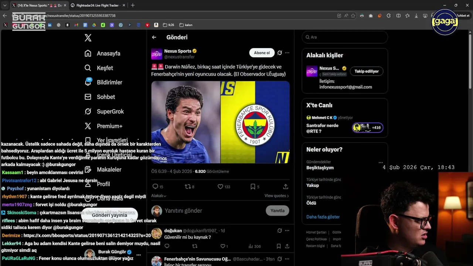473x266 pixels.
Task: Like the post with 133 likes
Action: (x=224, y=187)
